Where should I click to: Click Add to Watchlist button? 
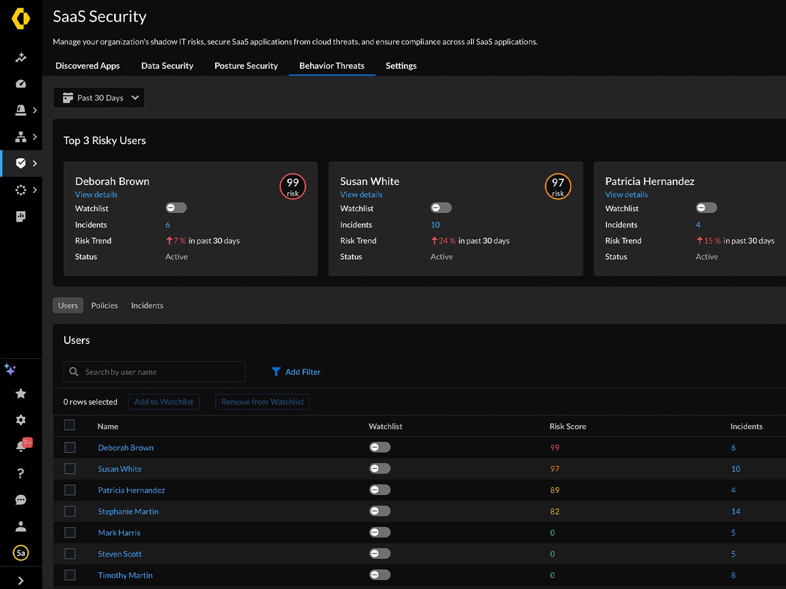[x=164, y=401]
